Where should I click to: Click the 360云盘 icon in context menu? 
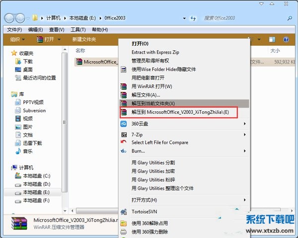coord(124,123)
